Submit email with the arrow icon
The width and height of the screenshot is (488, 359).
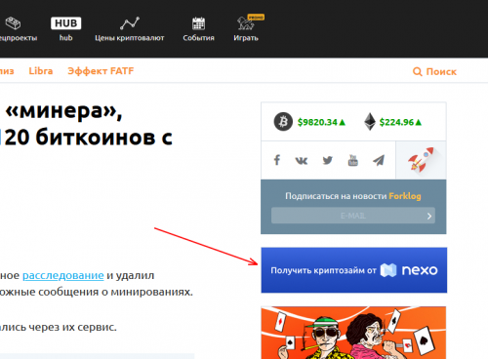coord(429,216)
